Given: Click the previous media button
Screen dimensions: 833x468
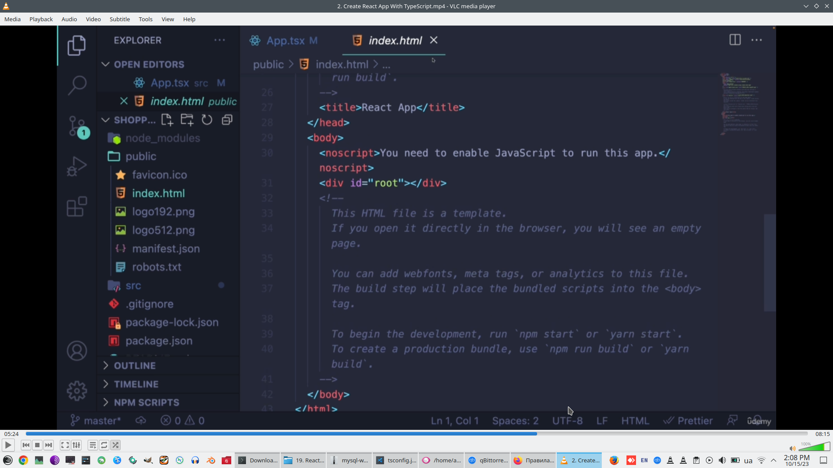Looking at the screenshot, I should tap(26, 445).
